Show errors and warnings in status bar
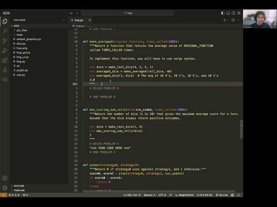Screen dimensions: 277x207 pos(14,195)
